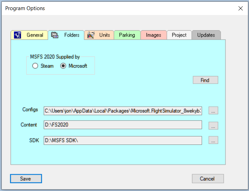Screen dimensions: 249x191
Task: Browse for the Content folder
Action: (213, 125)
